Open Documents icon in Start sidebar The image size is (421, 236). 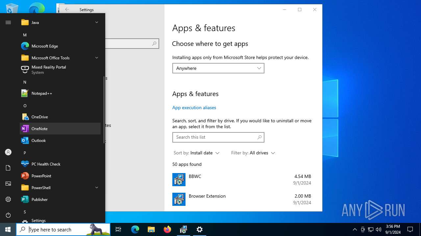click(8, 168)
